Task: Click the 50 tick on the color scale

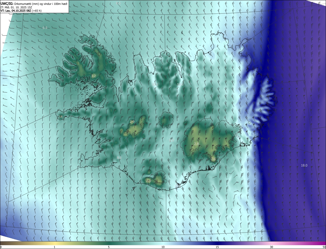Action: [324, 247]
